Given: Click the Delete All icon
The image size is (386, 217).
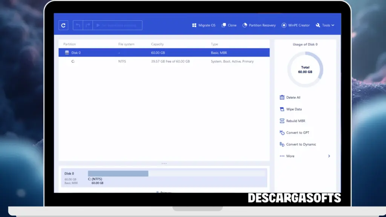Looking at the screenshot, I should [x=282, y=98].
